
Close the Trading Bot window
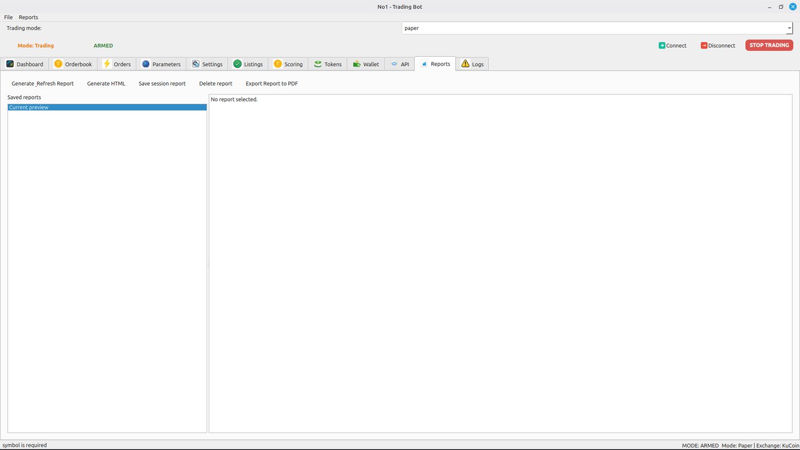point(793,7)
